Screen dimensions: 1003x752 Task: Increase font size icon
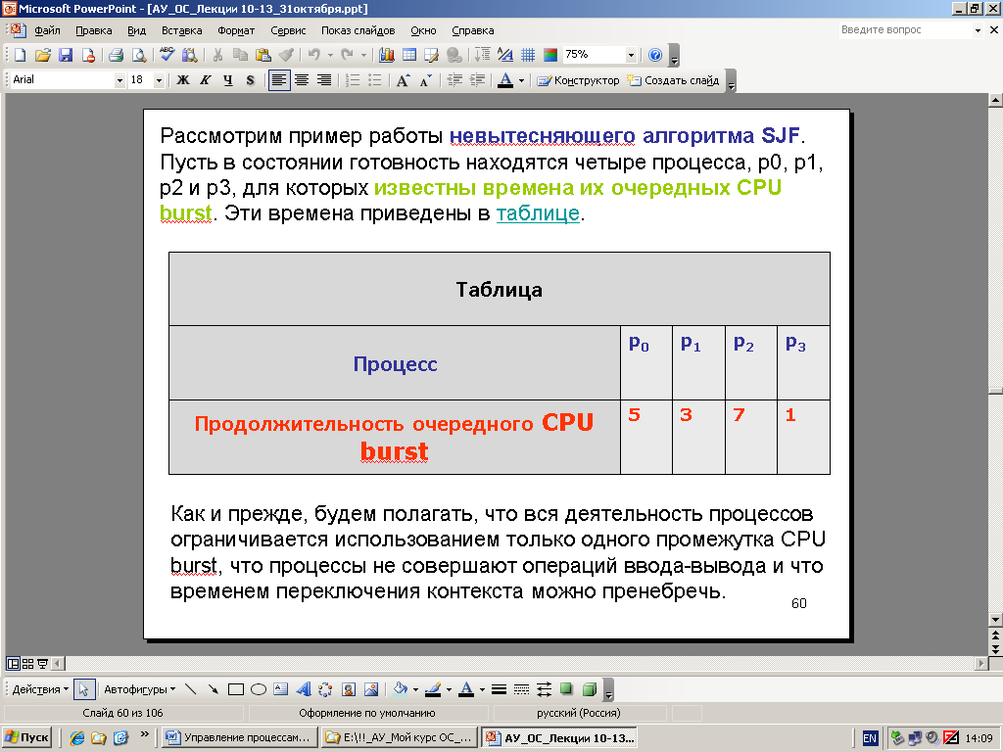[403, 80]
